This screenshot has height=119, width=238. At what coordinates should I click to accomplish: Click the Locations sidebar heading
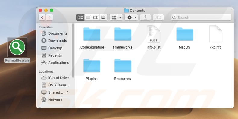point(46,71)
